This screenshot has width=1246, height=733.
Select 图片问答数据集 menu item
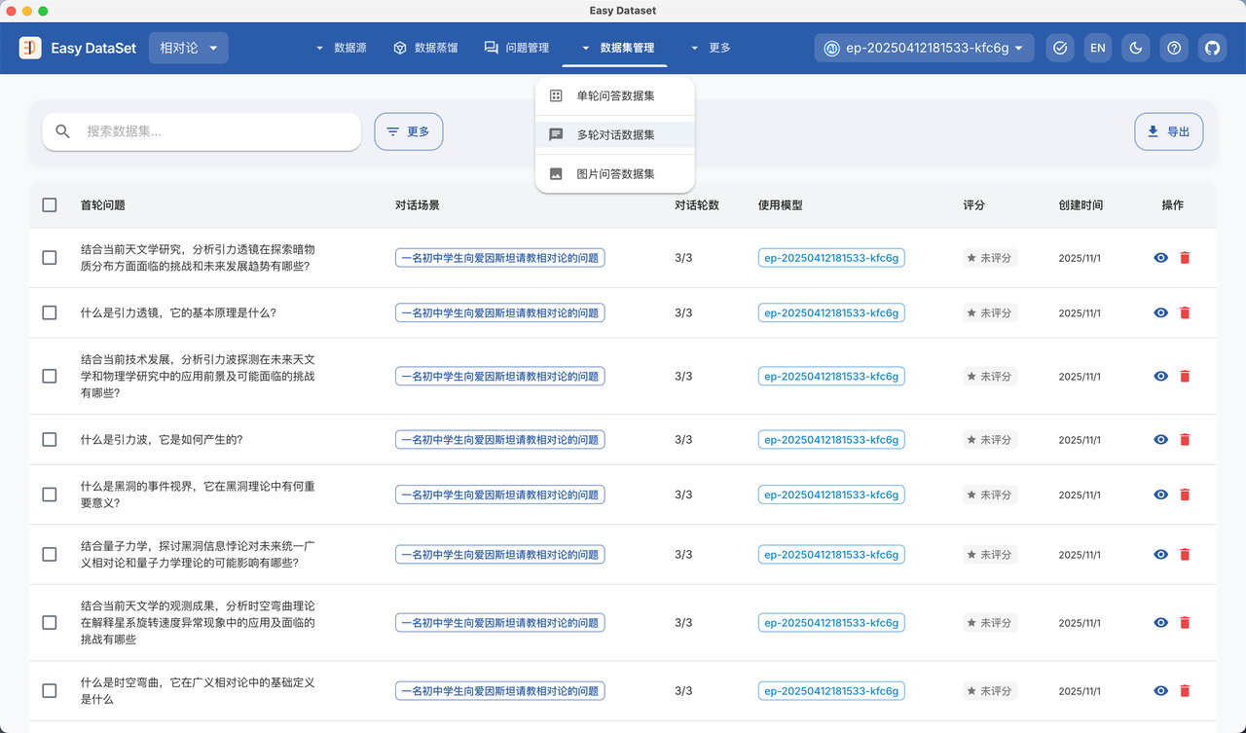615,173
